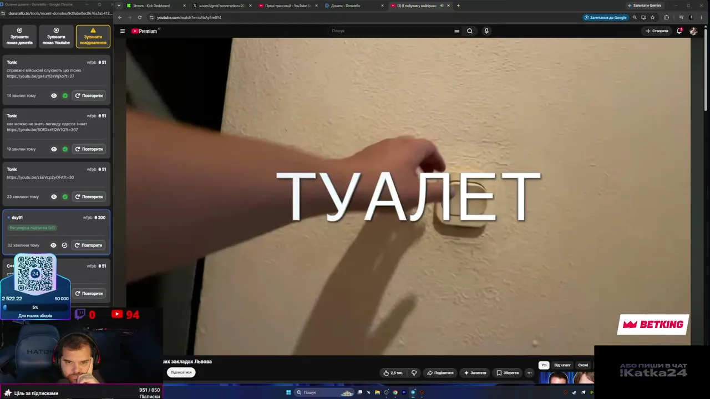Like the video with thumbs up
Viewport: 710px width, 399px height.
(x=393, y=373)
